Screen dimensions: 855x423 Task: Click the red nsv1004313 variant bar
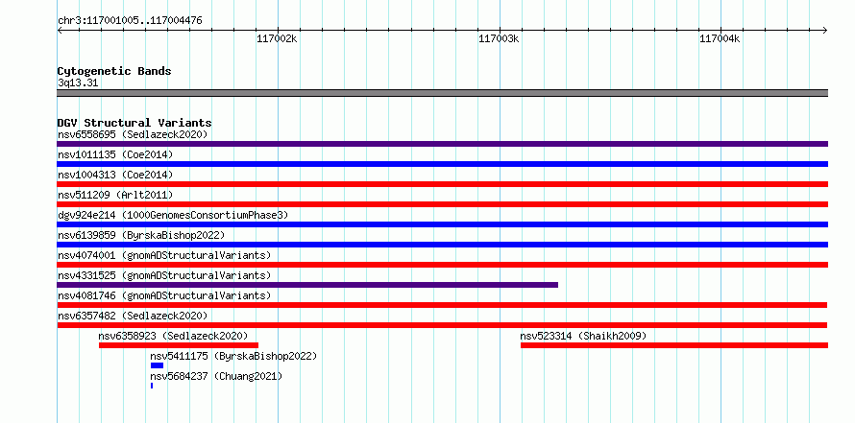[442, 184]
